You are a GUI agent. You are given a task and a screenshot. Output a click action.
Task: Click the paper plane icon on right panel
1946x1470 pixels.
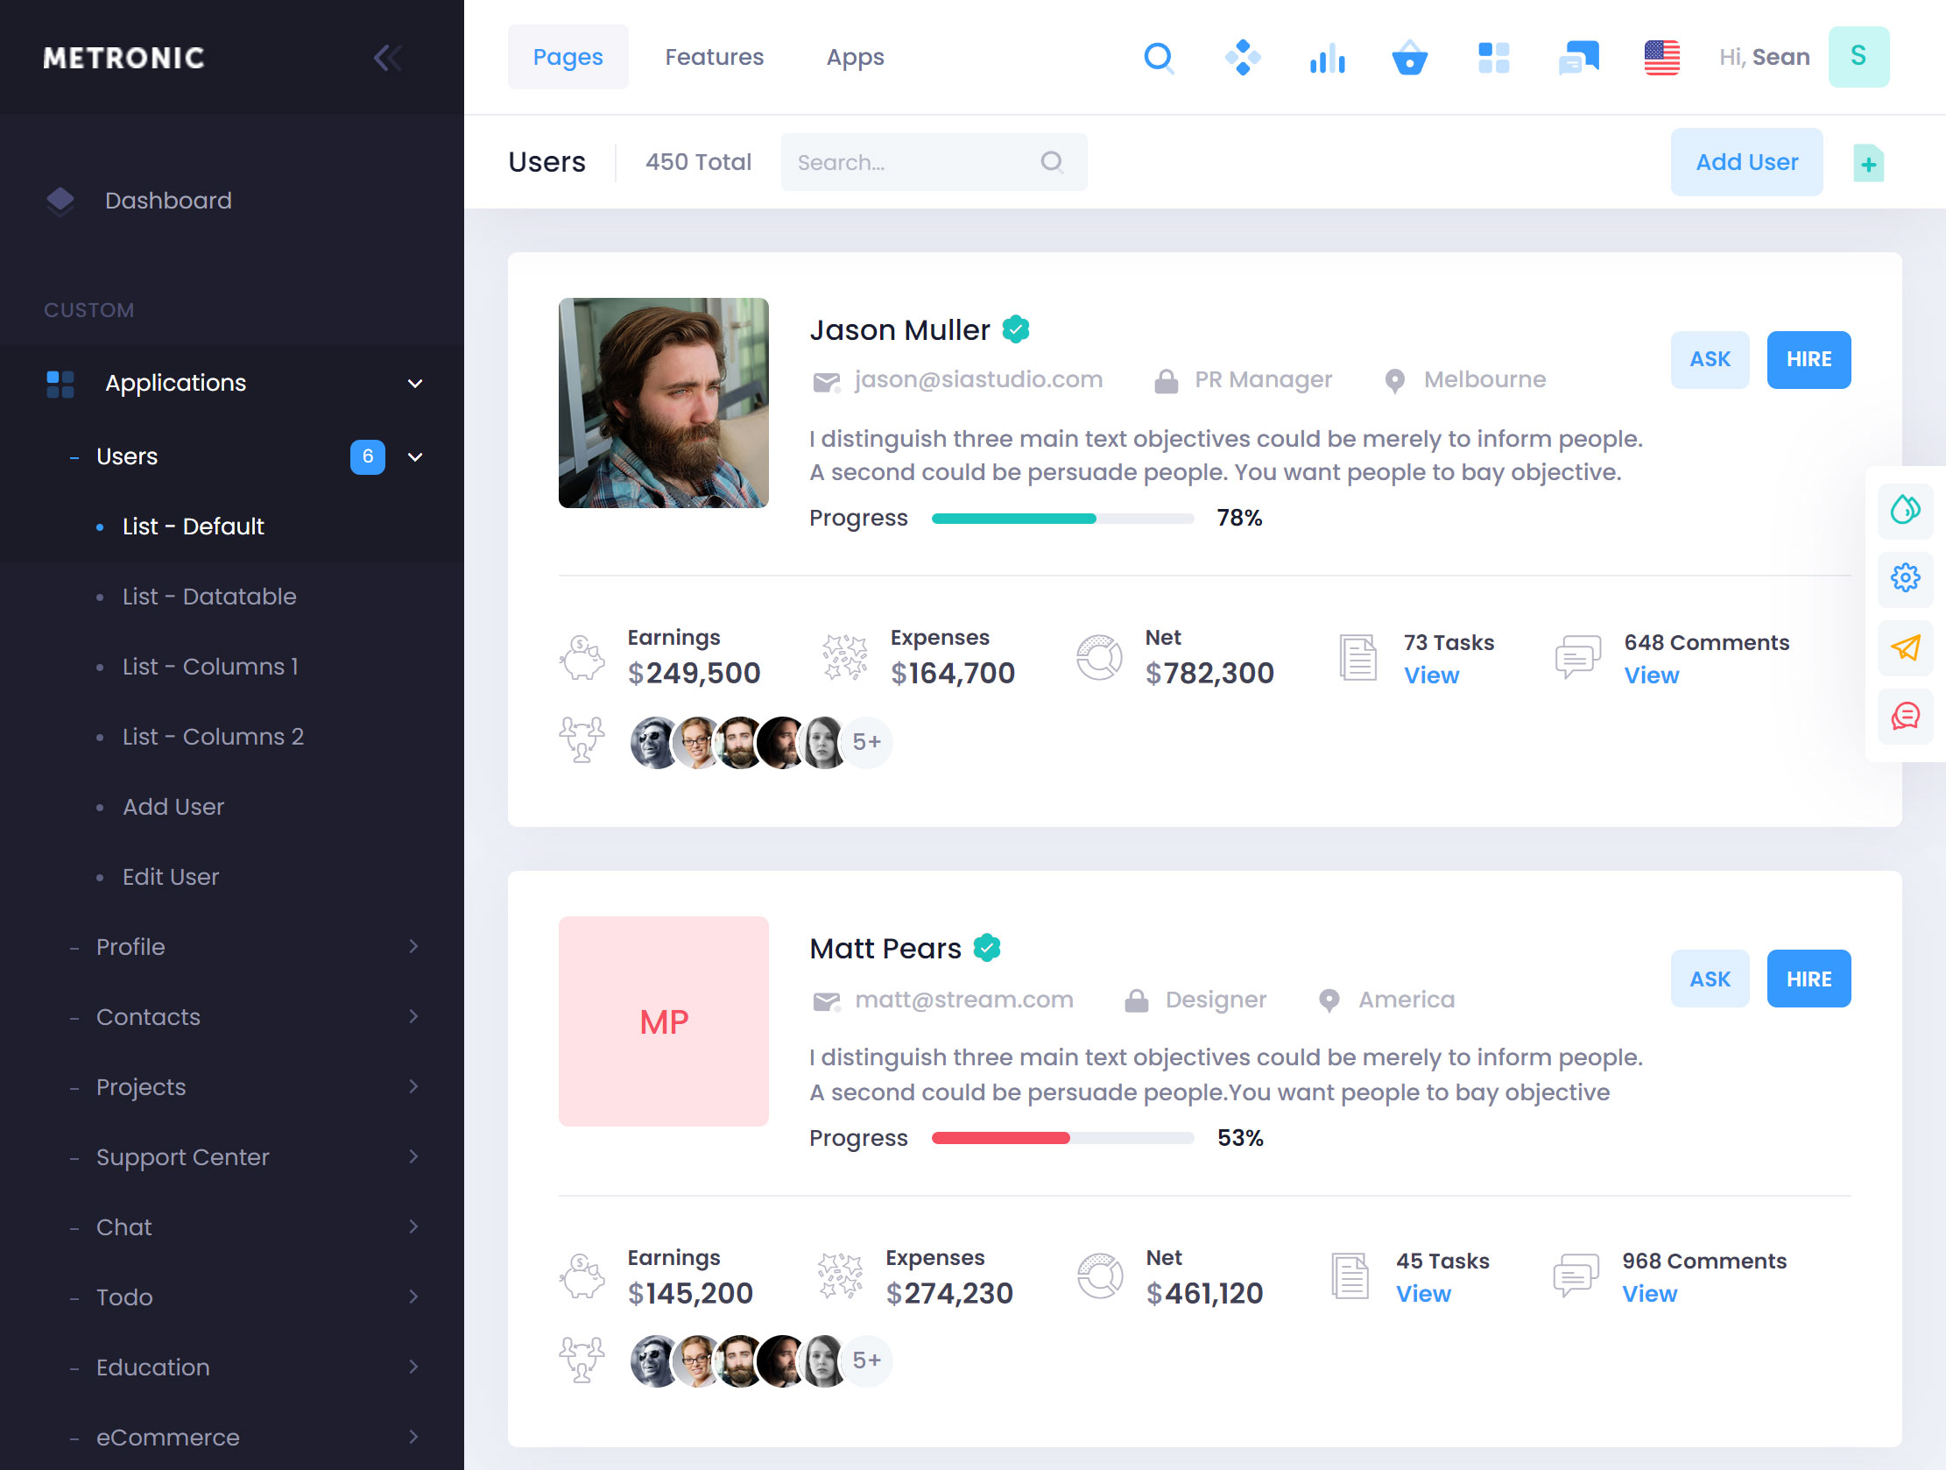click(x=1905, y=649)
